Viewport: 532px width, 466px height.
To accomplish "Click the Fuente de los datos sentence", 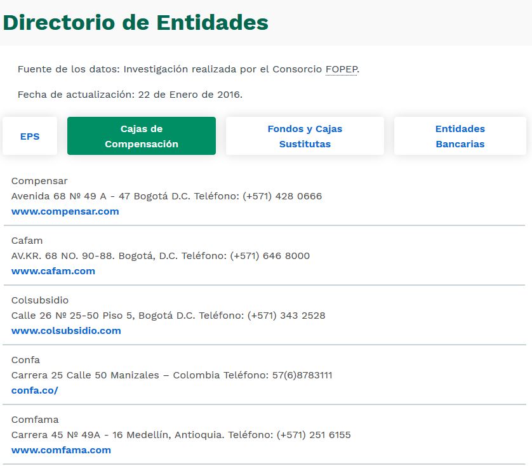I will point(189,69).
